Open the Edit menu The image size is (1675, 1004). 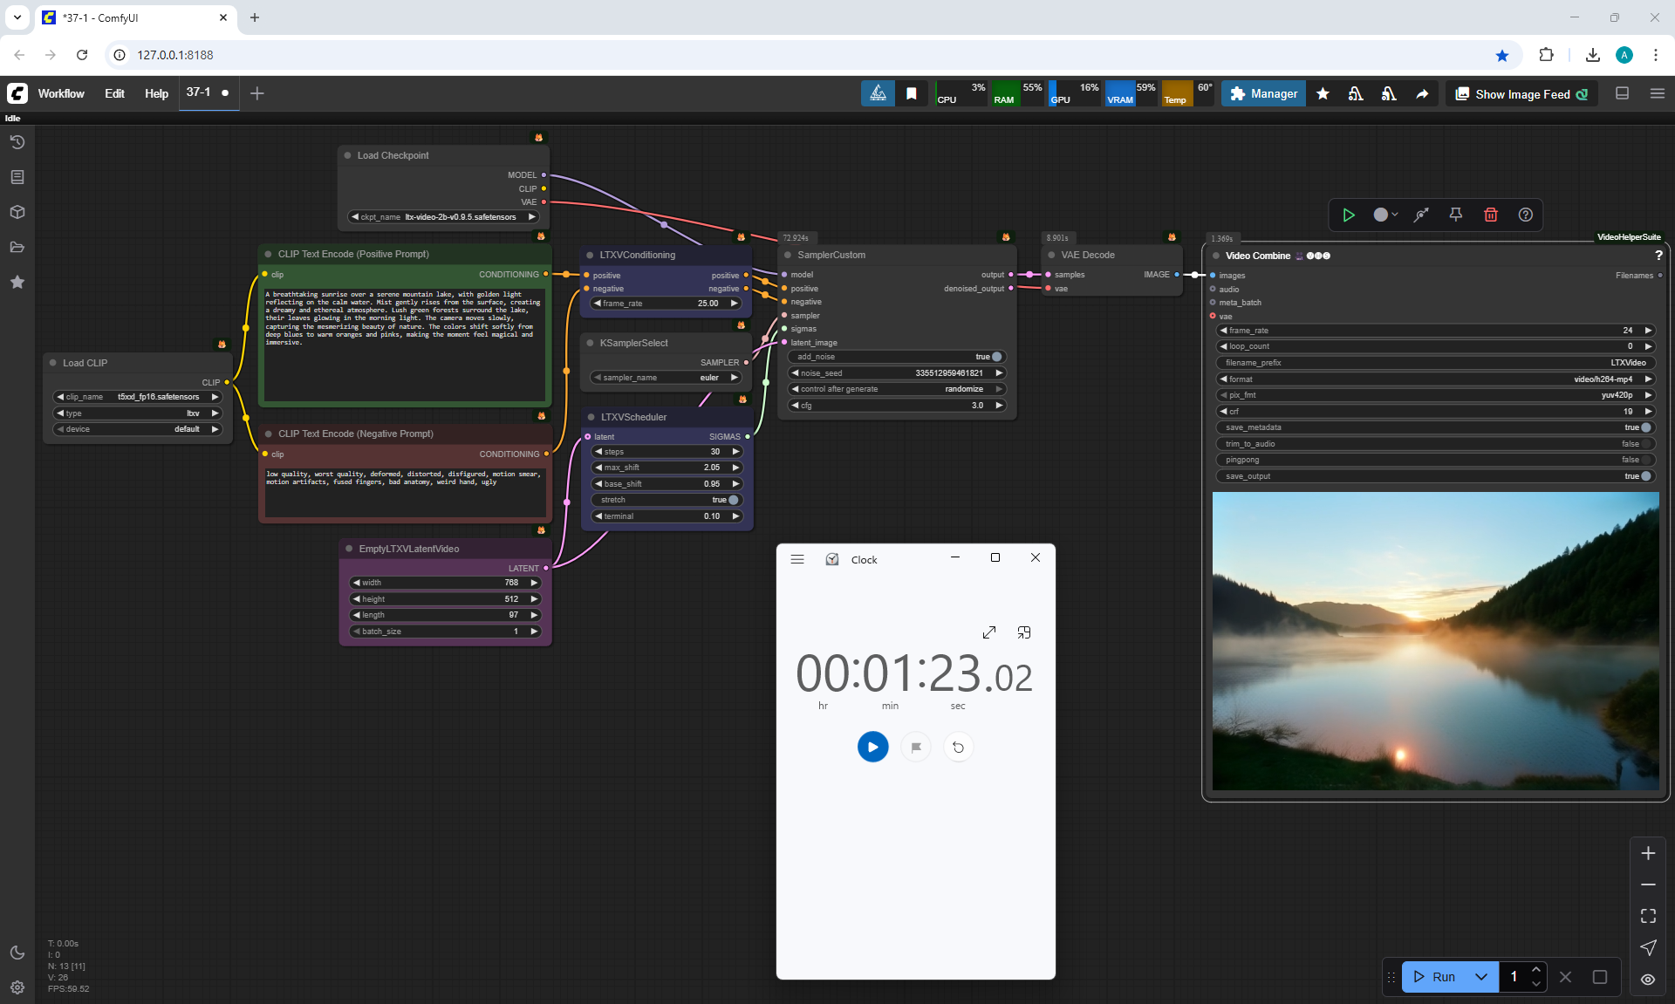pyautogui.click(x=114, y=94)
